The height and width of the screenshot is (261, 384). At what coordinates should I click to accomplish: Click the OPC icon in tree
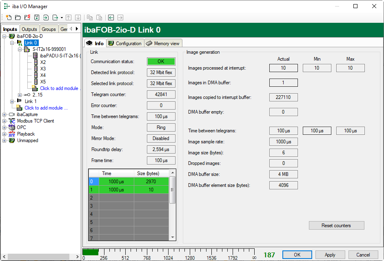point(12,127)
